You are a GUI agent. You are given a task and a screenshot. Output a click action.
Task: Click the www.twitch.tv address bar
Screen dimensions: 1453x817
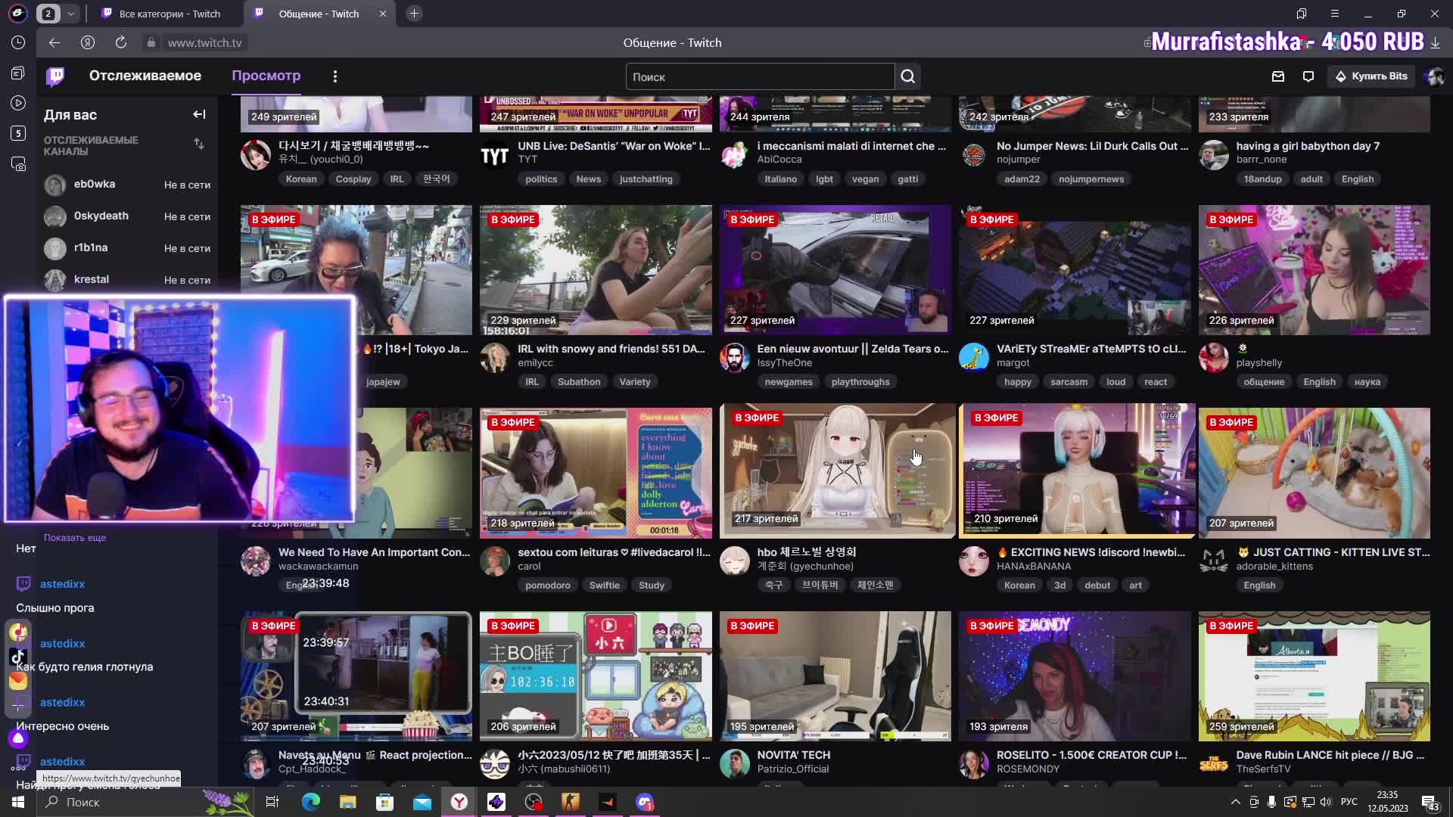click(204, 42)
